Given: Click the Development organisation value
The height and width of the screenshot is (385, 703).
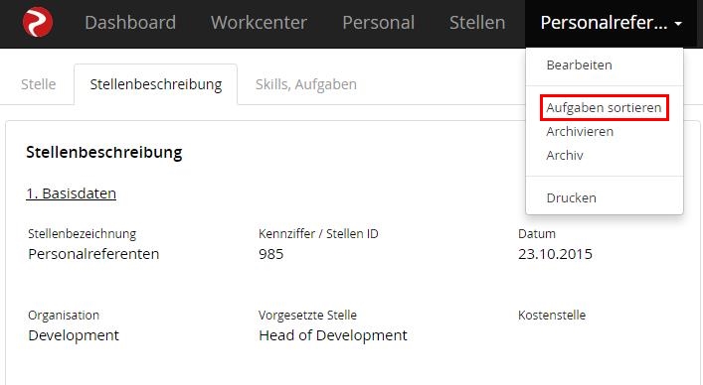Looking at the screenshot, I should click(x=74, y=335).
